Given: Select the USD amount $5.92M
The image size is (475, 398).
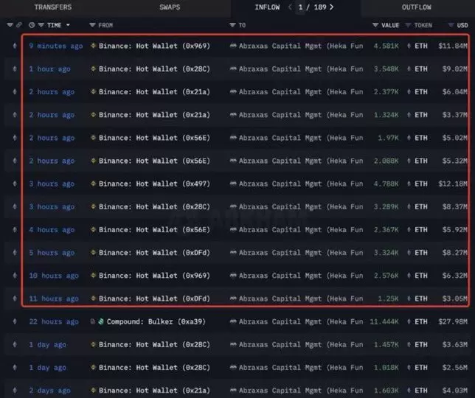Looking at the screenshot, I should (x=454, y=230).
